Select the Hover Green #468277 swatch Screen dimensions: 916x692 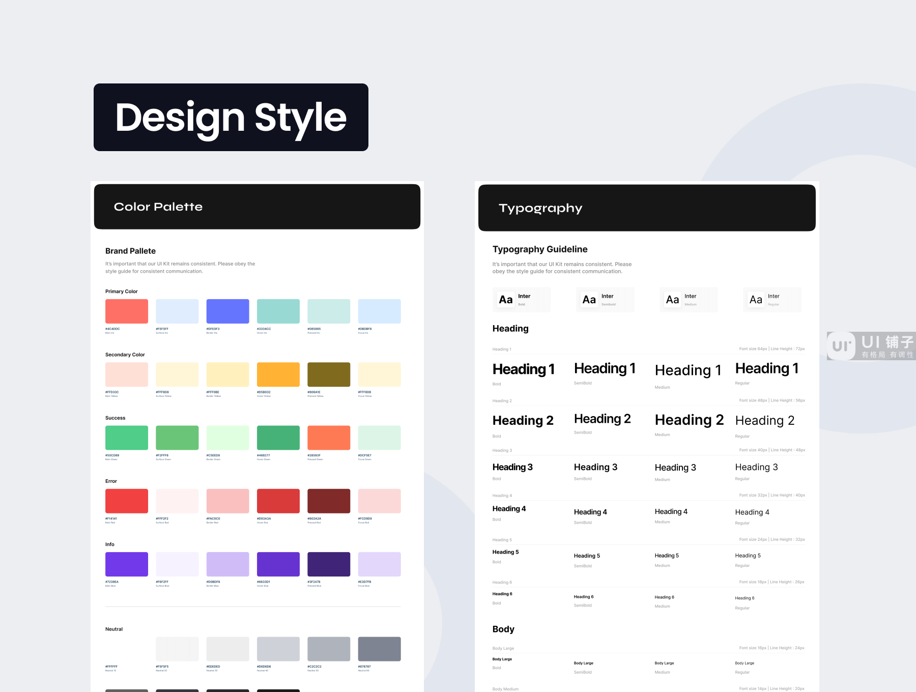click(x=278, y=438)
